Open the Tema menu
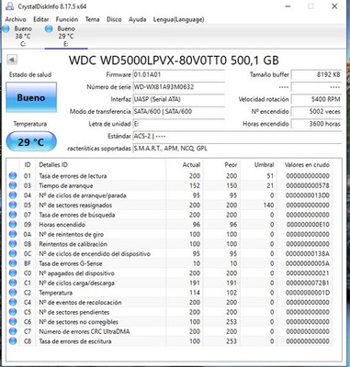 point(92,19)
